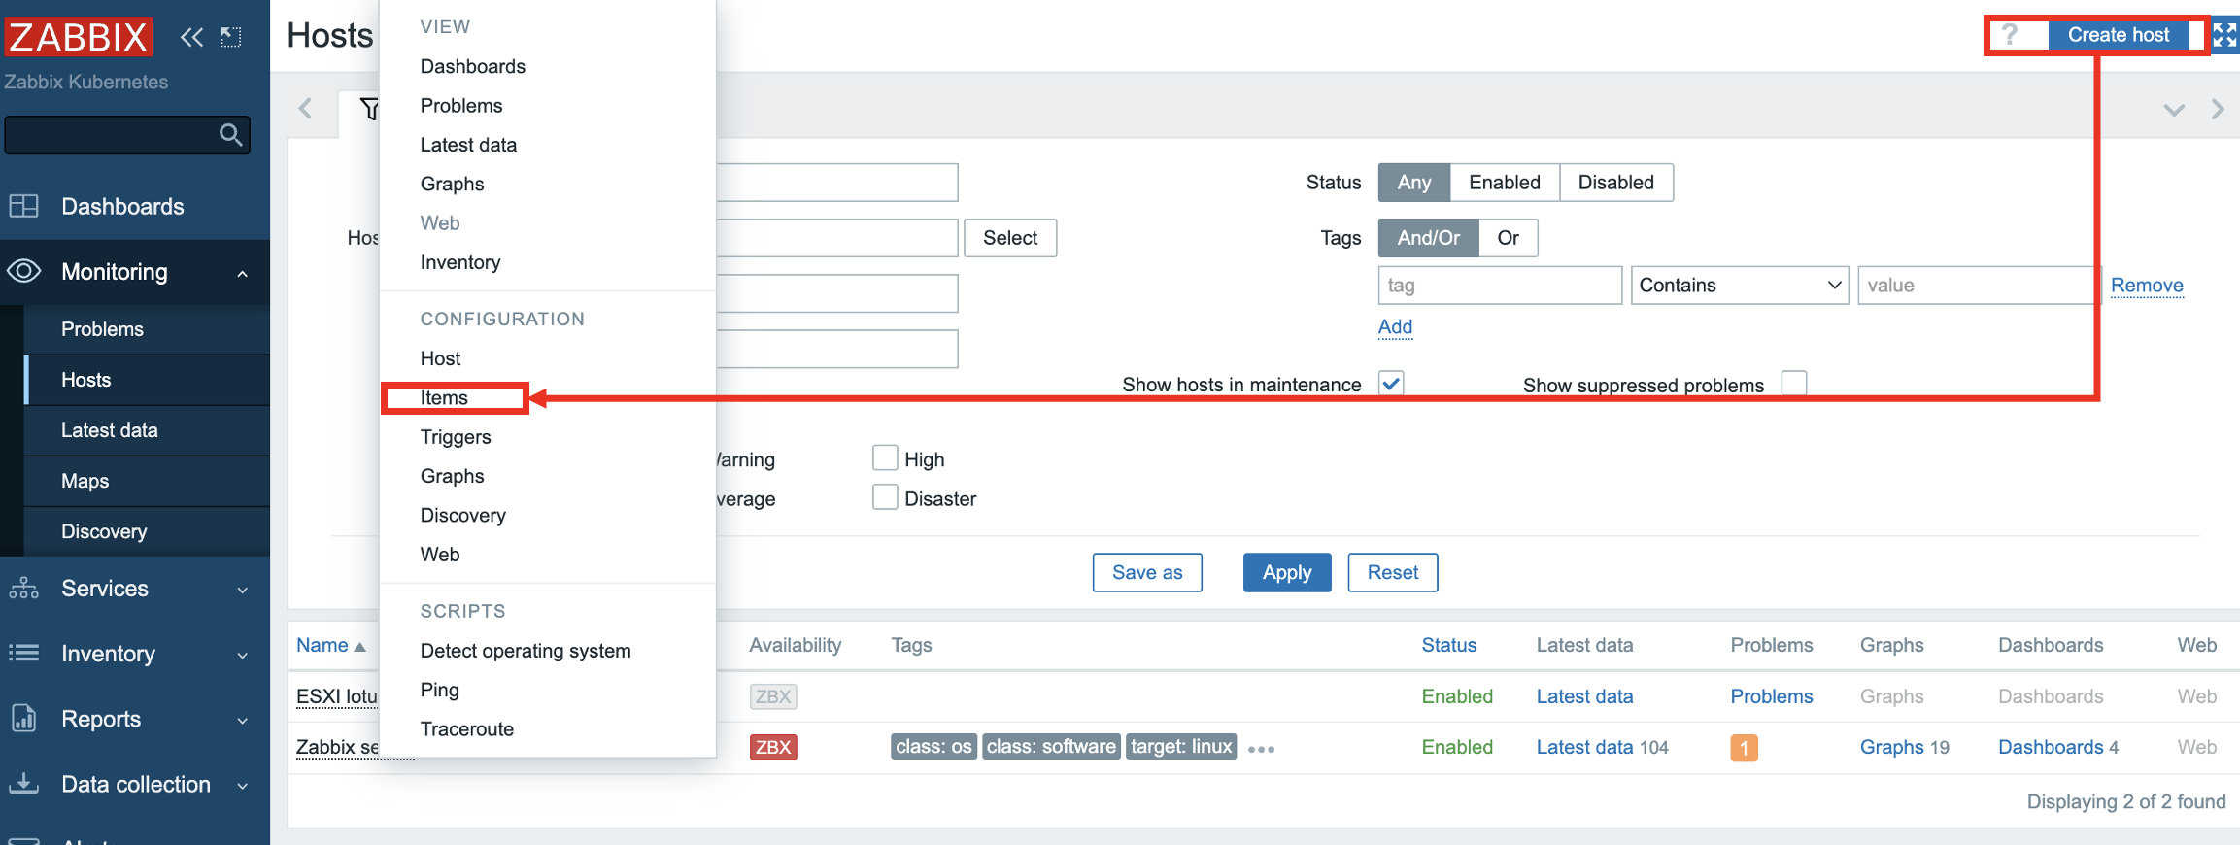
Task: Enter kiosk mode with fullscreen icon
Action: (x=2224, y=35)
